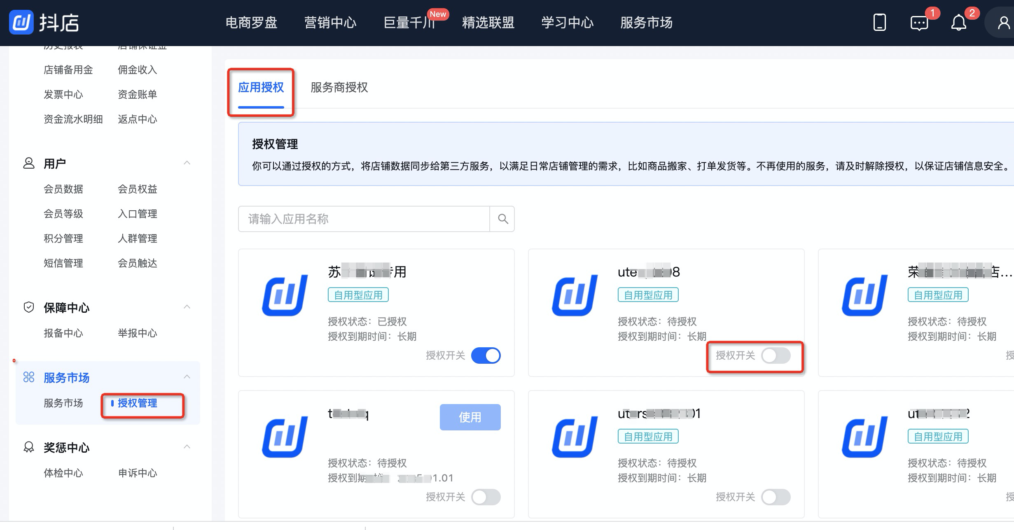Open 学习中心 in top navigation

(x=568, y=23)
